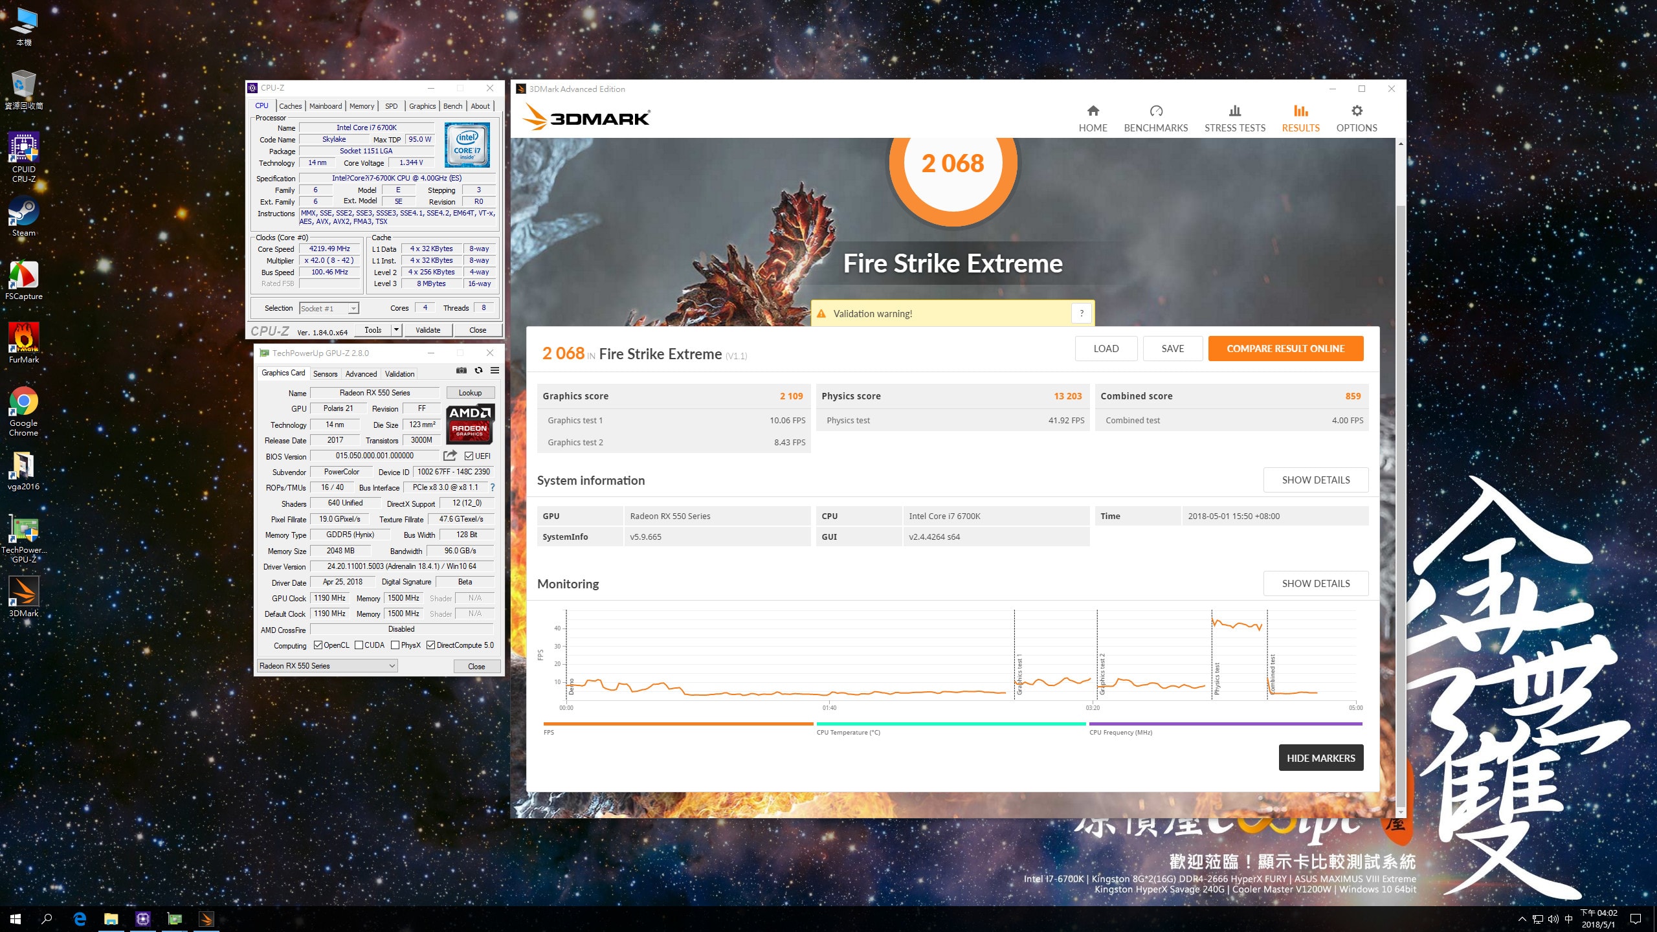
Task: Open Microsoft Edge from taskbar
Action: (80, 919)
